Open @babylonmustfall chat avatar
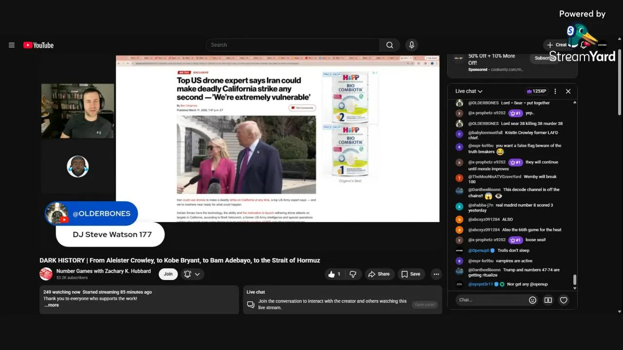Viewport: 623px width, 350px height. pyautogui.click(x=459, y=134)
